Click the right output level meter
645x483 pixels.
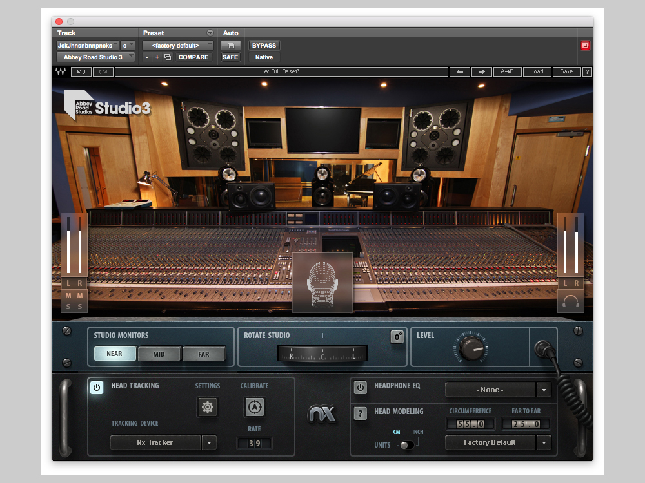(x=576, y=245)
